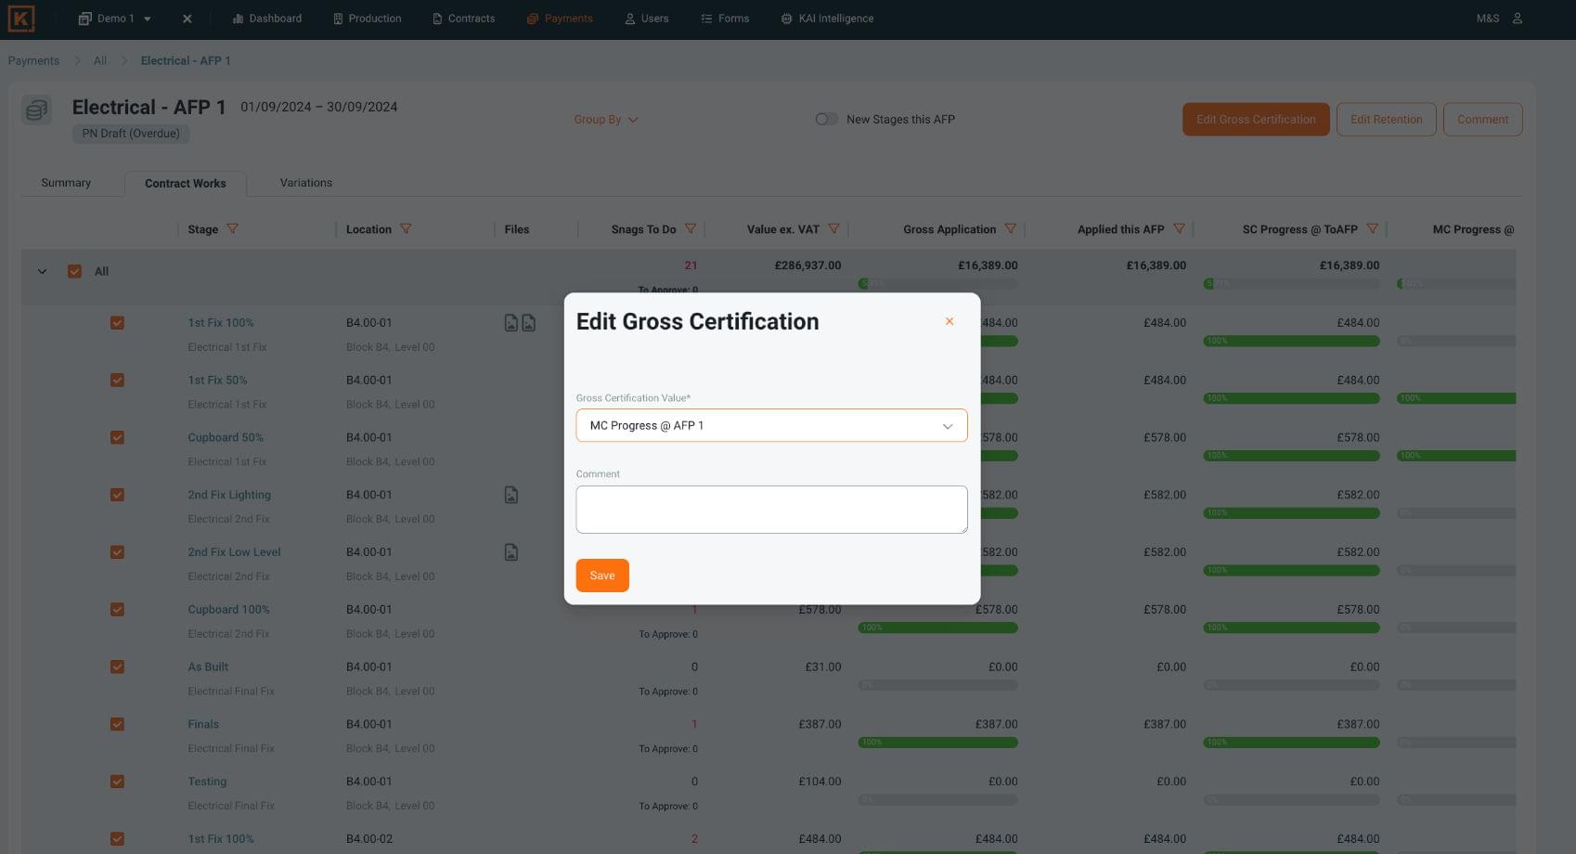
Task: Click the Edit Retention button
Action: 1386,120
